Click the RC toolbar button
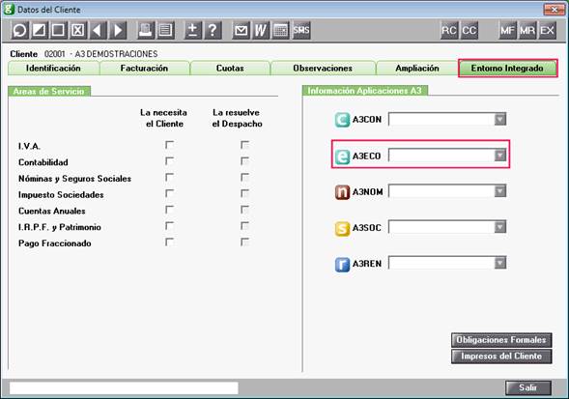569x399 pixels. (449, 30)
